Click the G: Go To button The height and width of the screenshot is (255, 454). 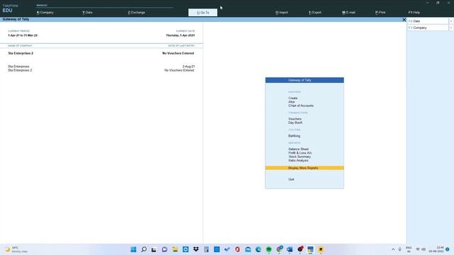click(x=203, y=13)
